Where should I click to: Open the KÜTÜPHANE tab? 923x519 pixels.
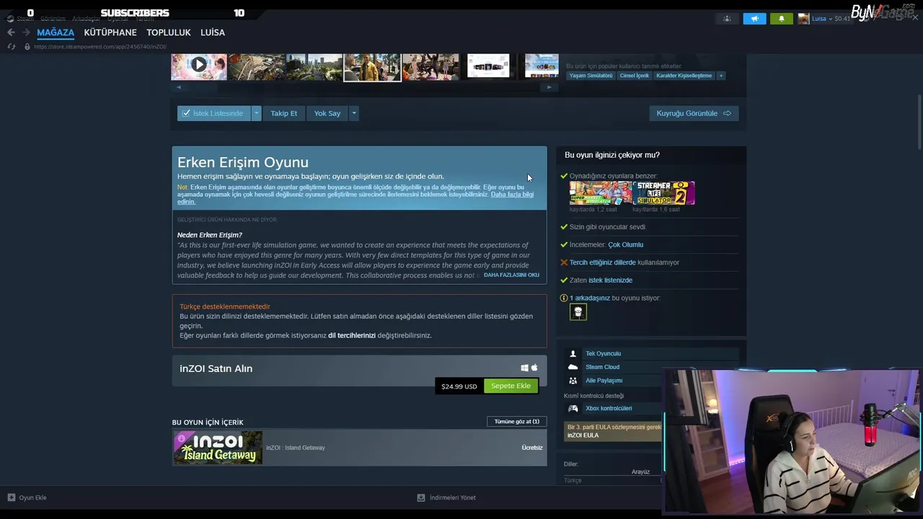point(110,32)
